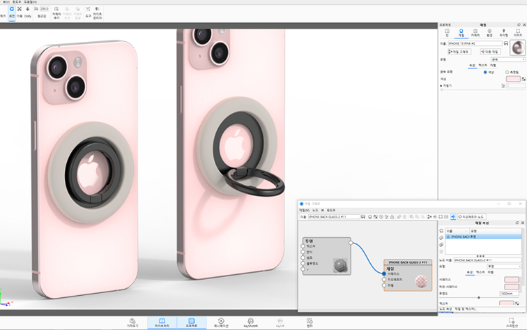Select Textures sub-tab in Project material panel
The width and height of the screenshot is (527, 330).
(x=482, y=66)
